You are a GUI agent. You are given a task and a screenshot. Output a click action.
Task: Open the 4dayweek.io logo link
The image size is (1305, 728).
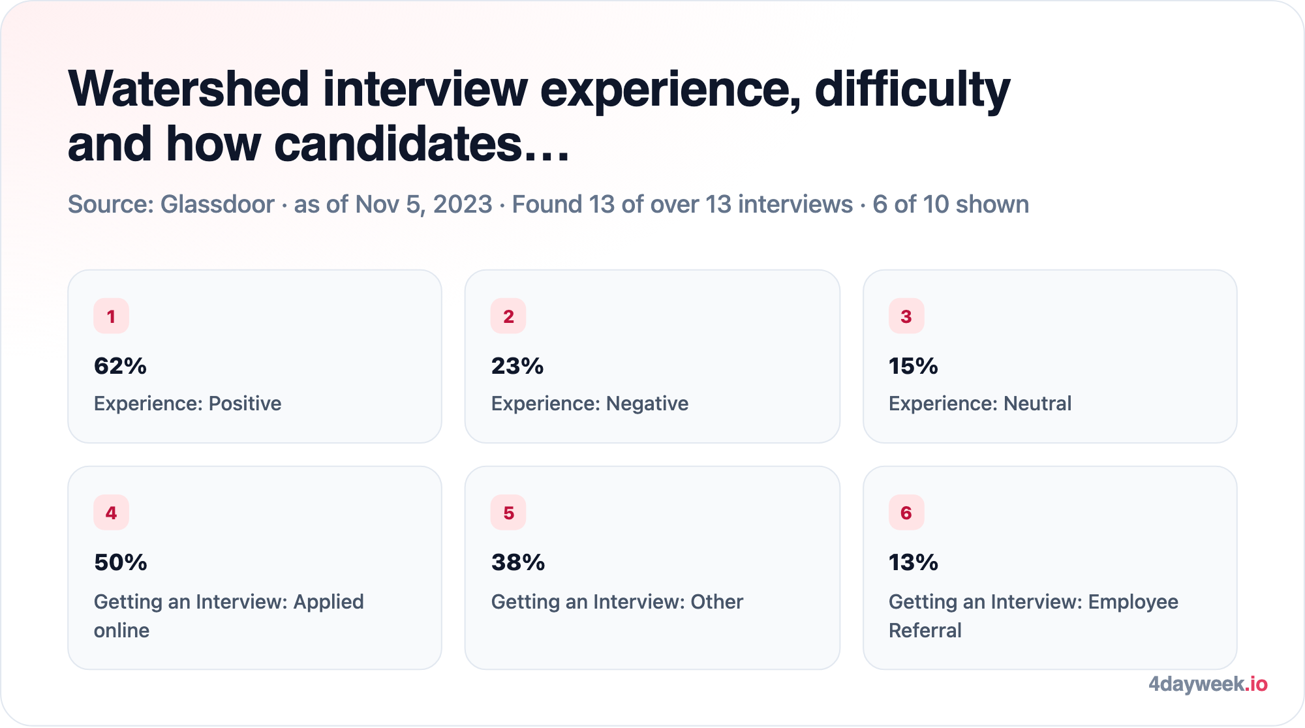tap(1208, 684)
